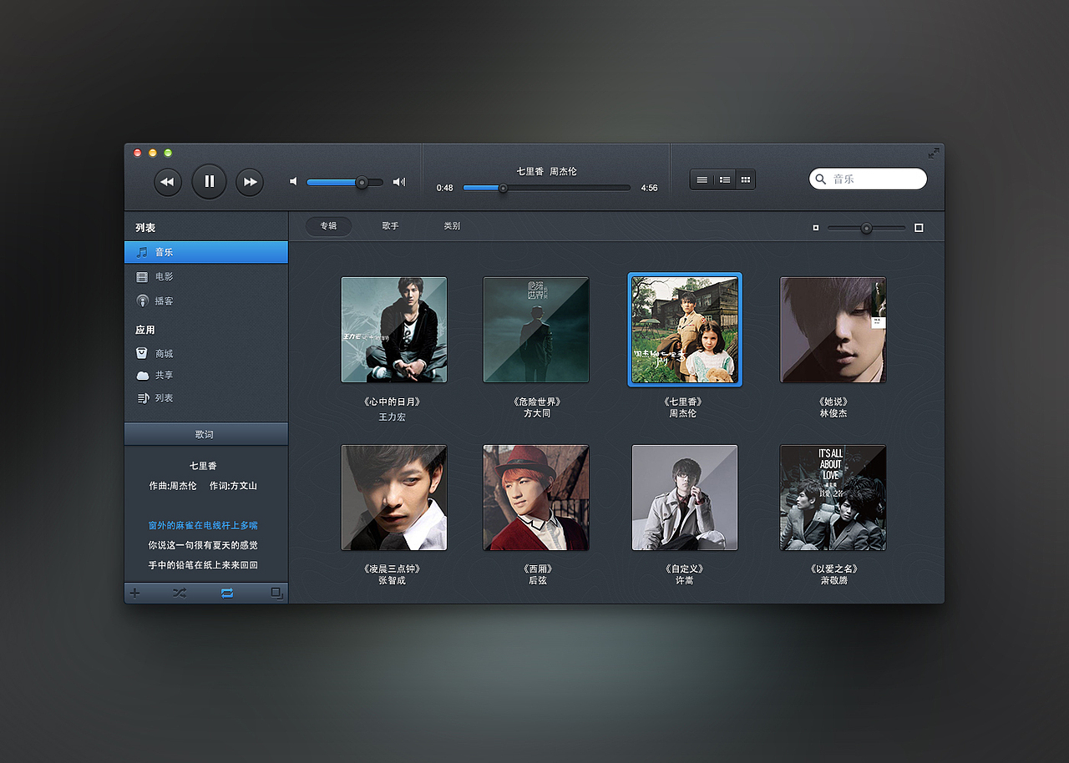Click the artist name 后弦

537,580
